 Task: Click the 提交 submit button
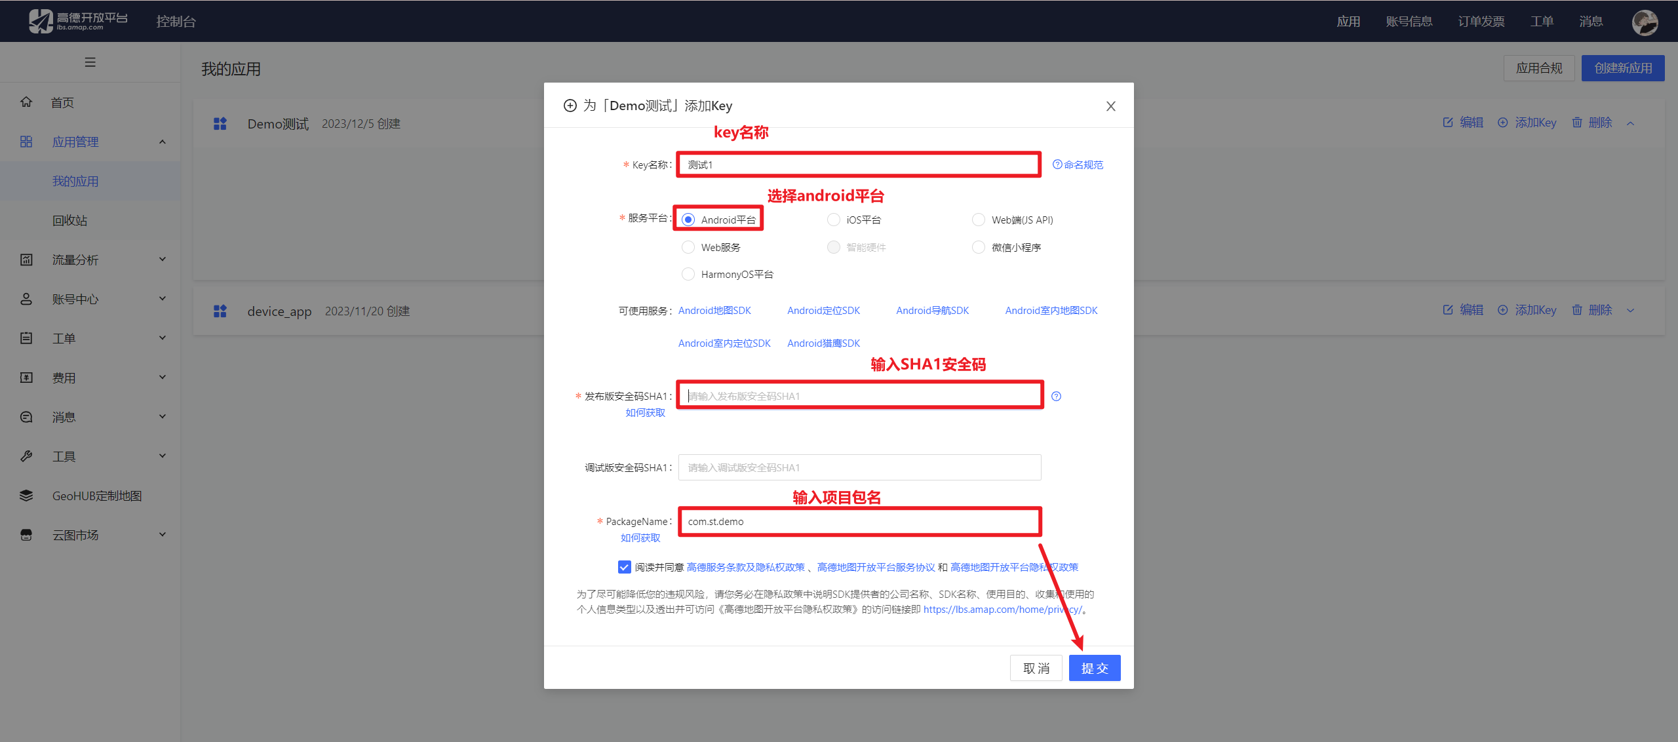[1094, 668]
